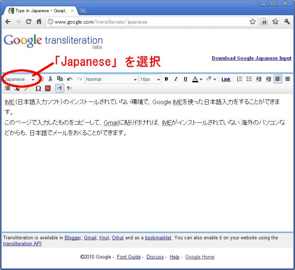Reload the page with refresh button
The height and width of the screenshot is (270, 295).
(28, 22)
